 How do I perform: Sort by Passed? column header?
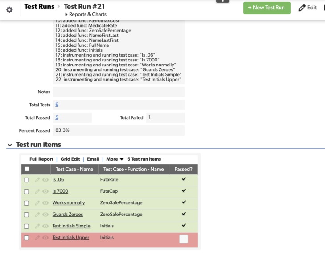coord(183,169)
